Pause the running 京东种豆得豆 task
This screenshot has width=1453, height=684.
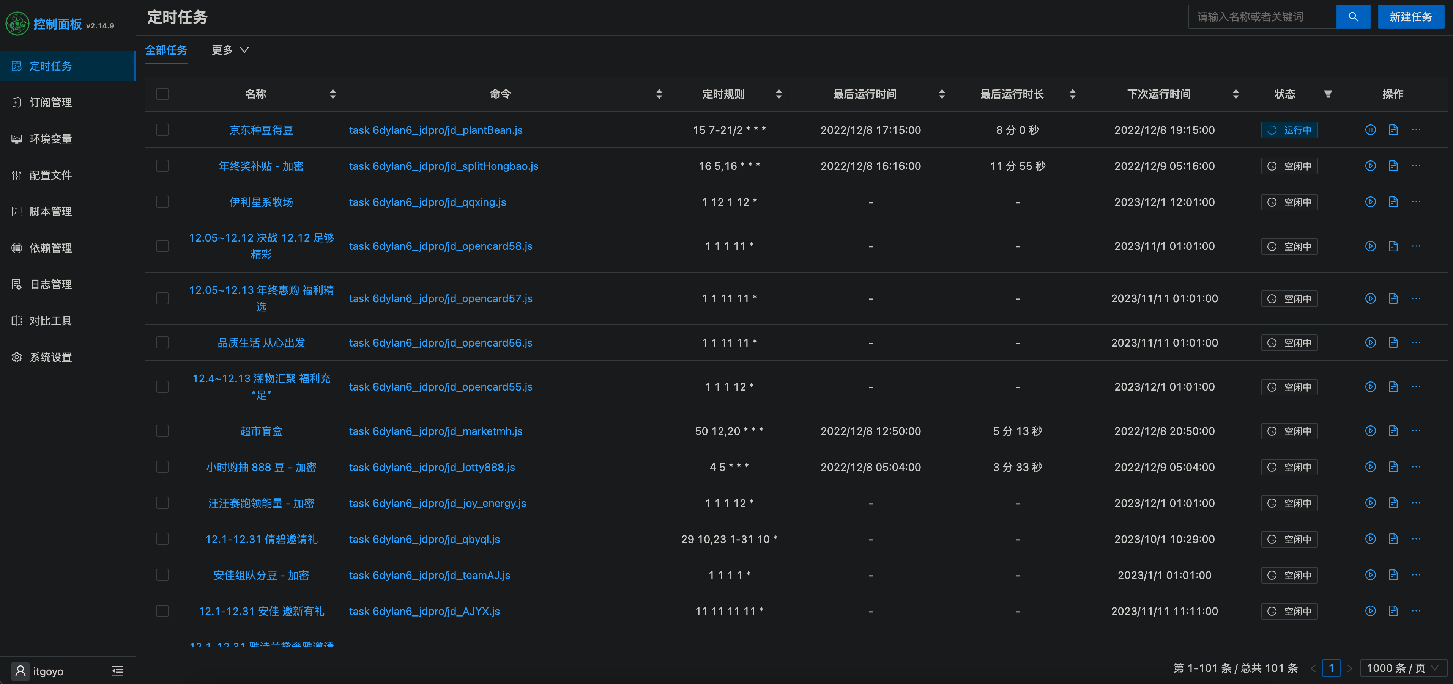coord(1370,130)
